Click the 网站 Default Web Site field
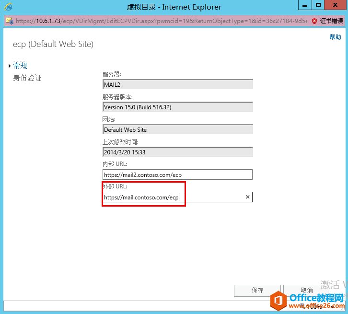This screenshot has height=314, width=348. coord(178,129)
